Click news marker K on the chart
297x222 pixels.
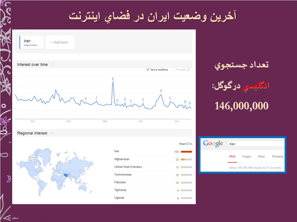coord(86,99)
